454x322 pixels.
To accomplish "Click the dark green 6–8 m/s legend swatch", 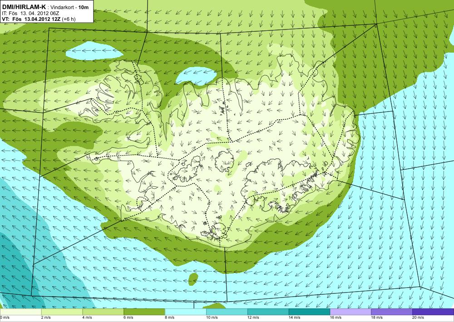I will [x=144, y=312].
